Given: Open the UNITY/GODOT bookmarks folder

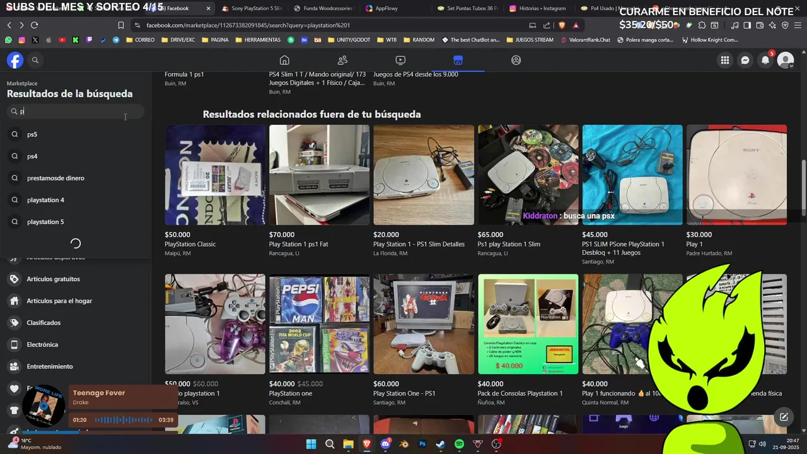Looking at the screenshot, I should (349, 40).
